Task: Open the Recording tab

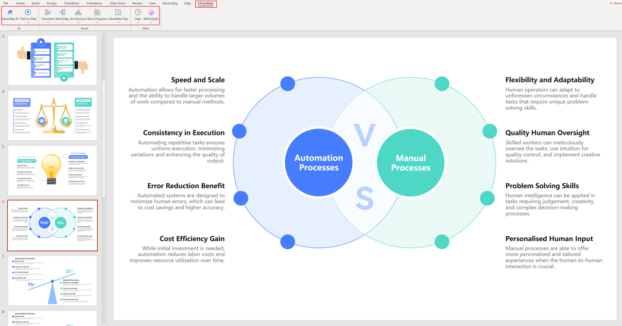Action: 170,3
